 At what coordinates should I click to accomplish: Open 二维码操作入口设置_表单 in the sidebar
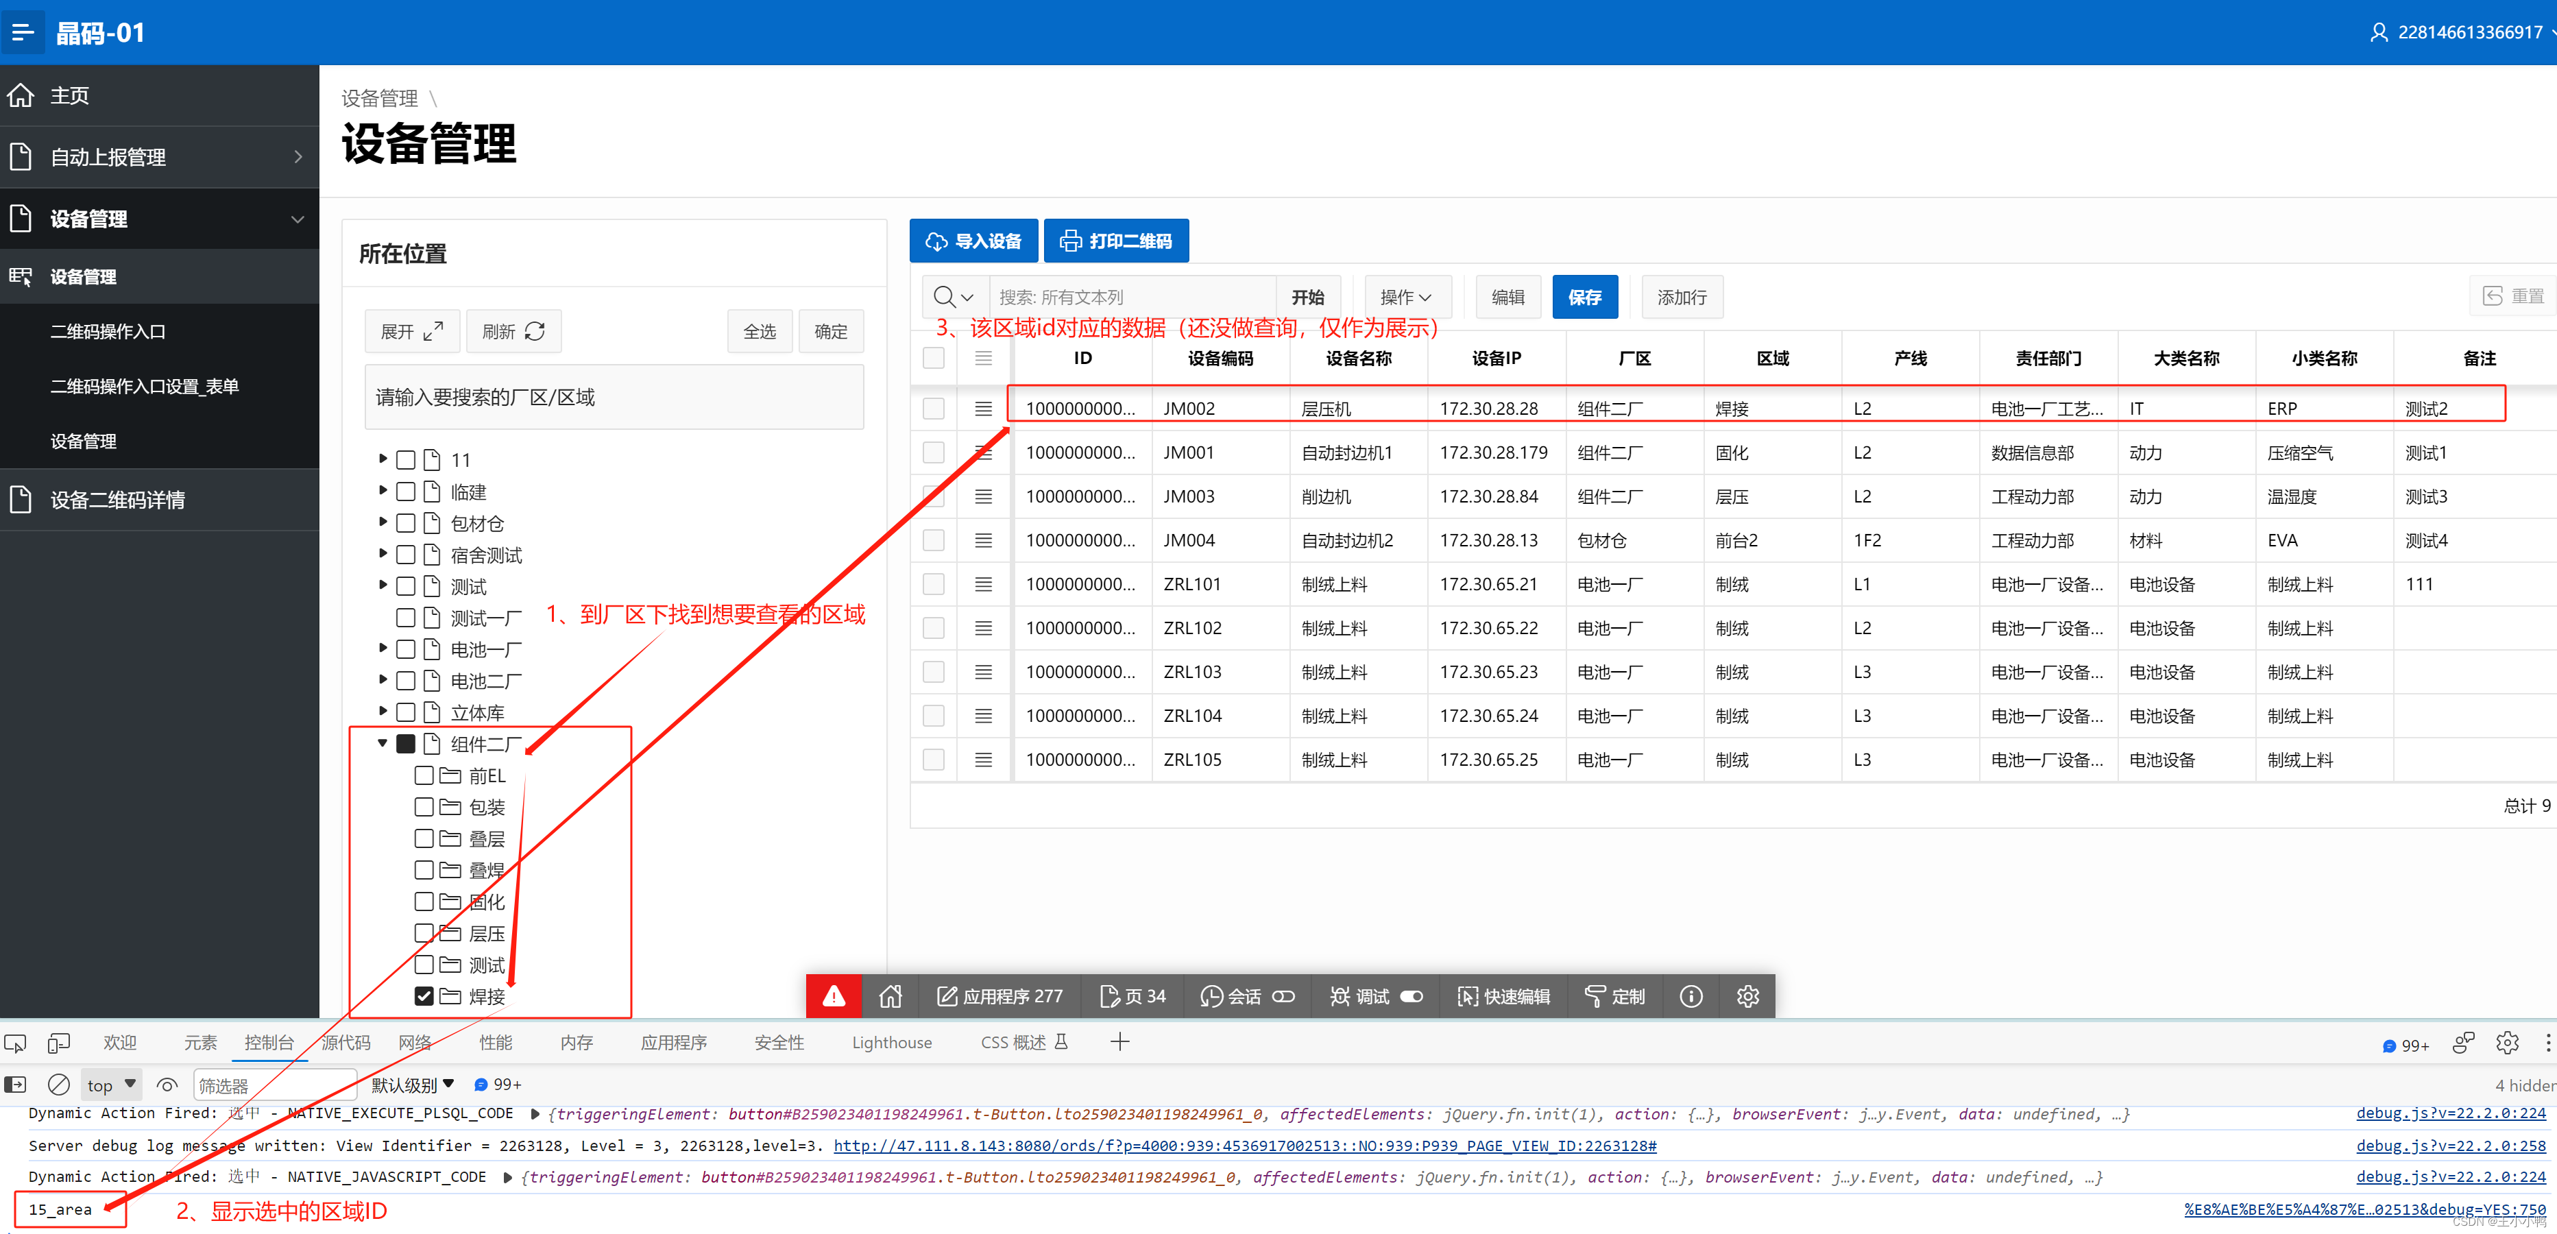(x=145, y=386)
